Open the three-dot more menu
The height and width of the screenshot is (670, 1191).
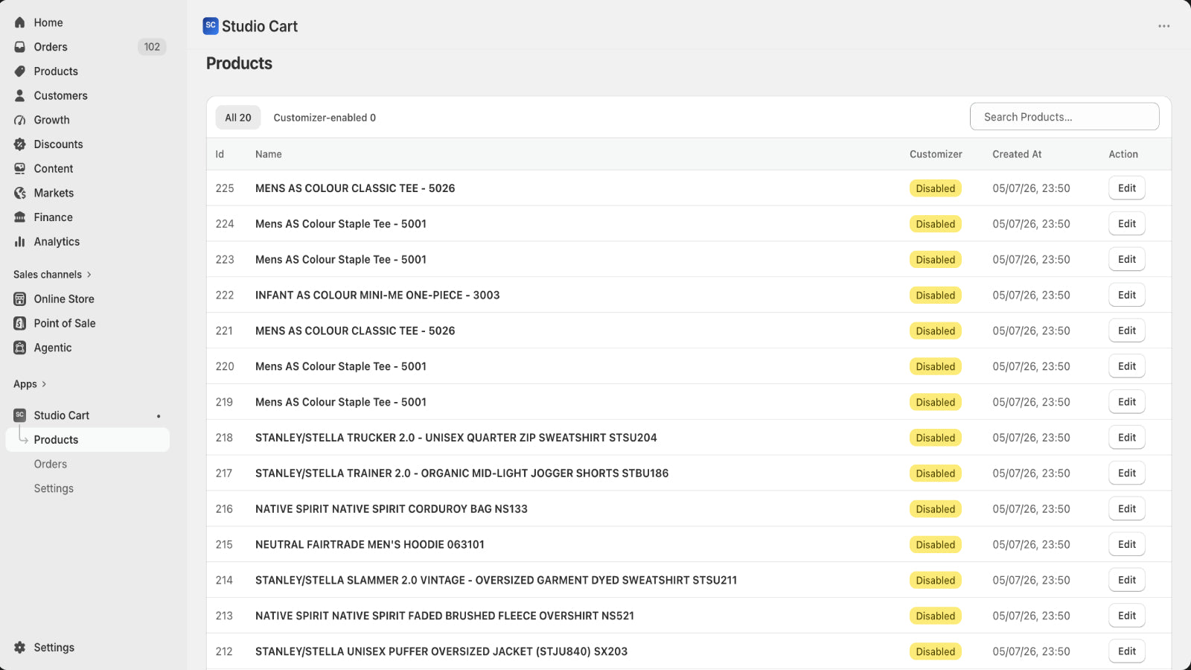(x=1164, y=26)
